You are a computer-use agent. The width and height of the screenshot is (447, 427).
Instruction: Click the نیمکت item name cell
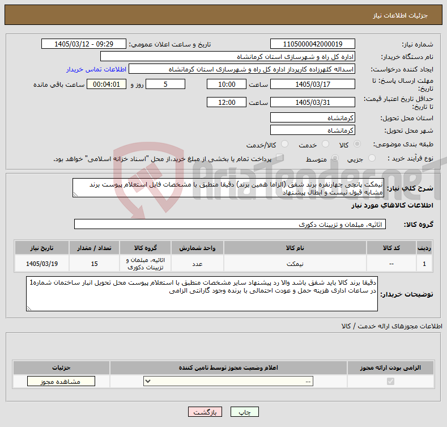pyautogui.click(x=295, y=264)
